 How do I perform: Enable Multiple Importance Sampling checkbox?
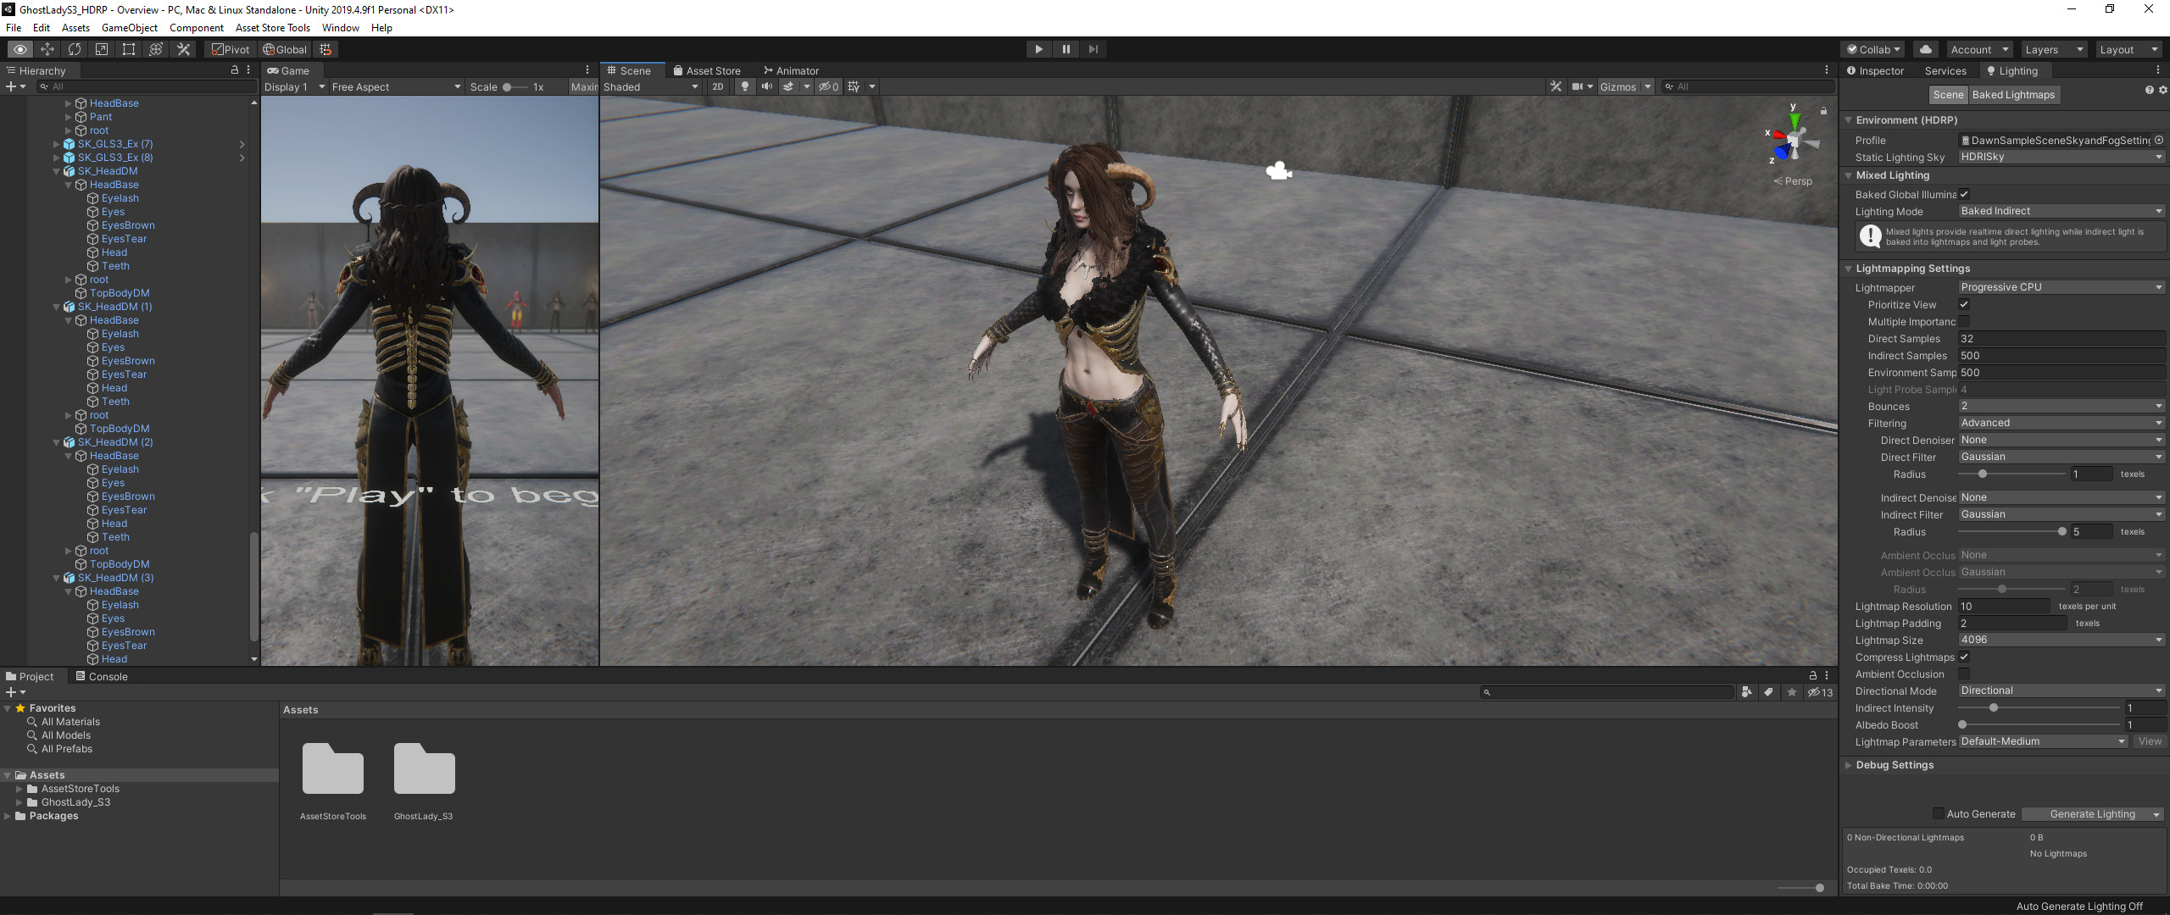(1964, 321)
